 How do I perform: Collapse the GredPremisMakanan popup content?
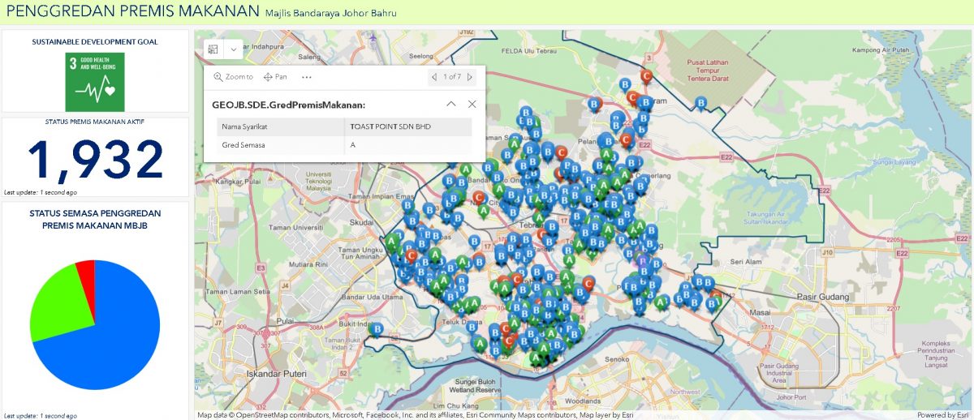(x=451, y=104)
